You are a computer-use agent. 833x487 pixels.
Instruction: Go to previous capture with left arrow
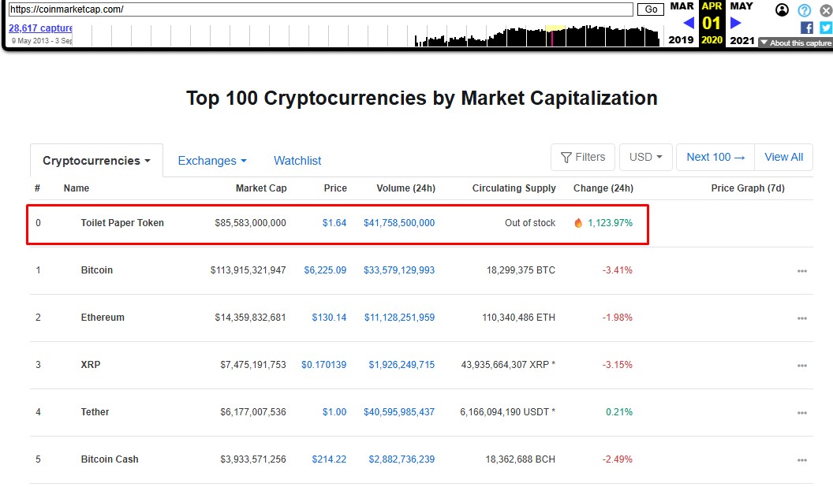[x=689, y=23]
